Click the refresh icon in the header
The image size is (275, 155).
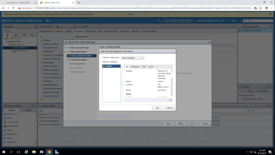(x=160, y=21)
